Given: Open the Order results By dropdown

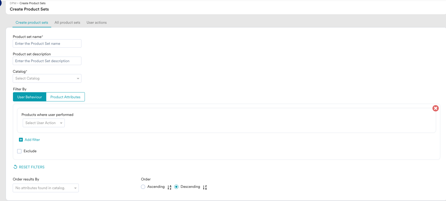Looking at the screenshot, I should click(46, 188).
